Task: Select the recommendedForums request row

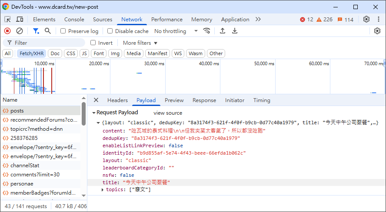Action: (x=40, y=120)
